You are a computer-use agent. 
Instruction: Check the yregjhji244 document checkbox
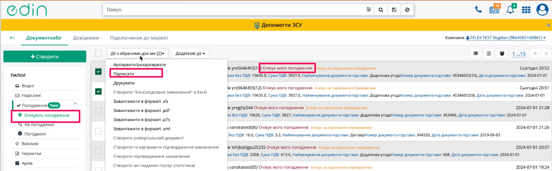[x=98, y=111]
